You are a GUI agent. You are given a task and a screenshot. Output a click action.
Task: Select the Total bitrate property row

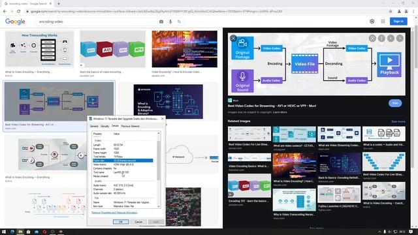(123, 157)
